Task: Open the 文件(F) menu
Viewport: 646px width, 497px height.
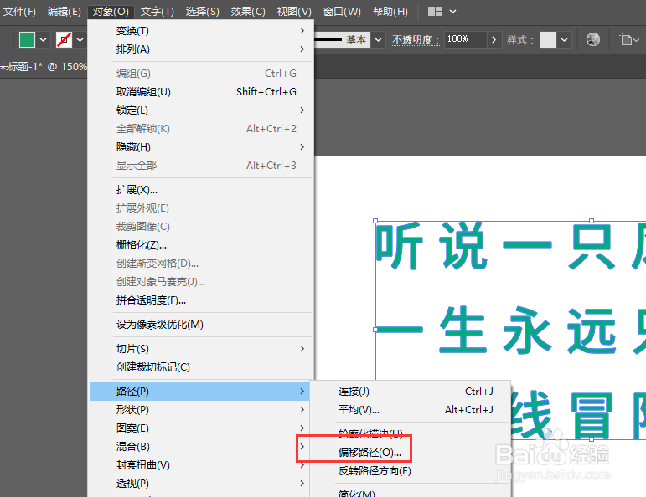Action: (19, 12)
